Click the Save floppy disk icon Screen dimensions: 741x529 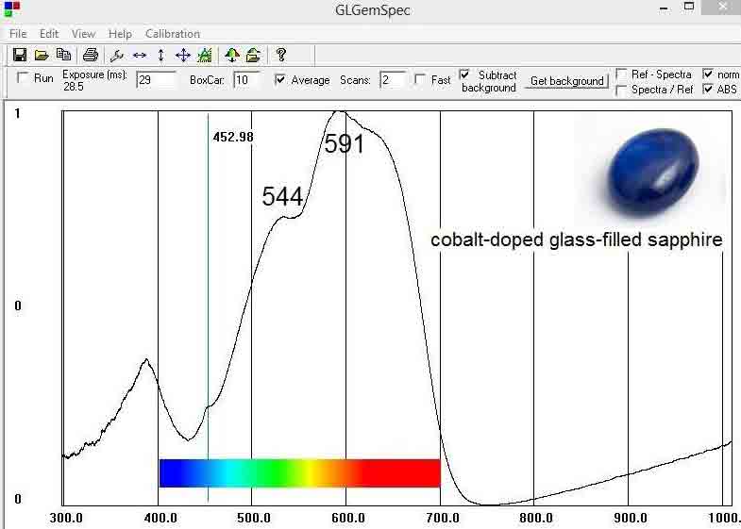tap(19, 55)
